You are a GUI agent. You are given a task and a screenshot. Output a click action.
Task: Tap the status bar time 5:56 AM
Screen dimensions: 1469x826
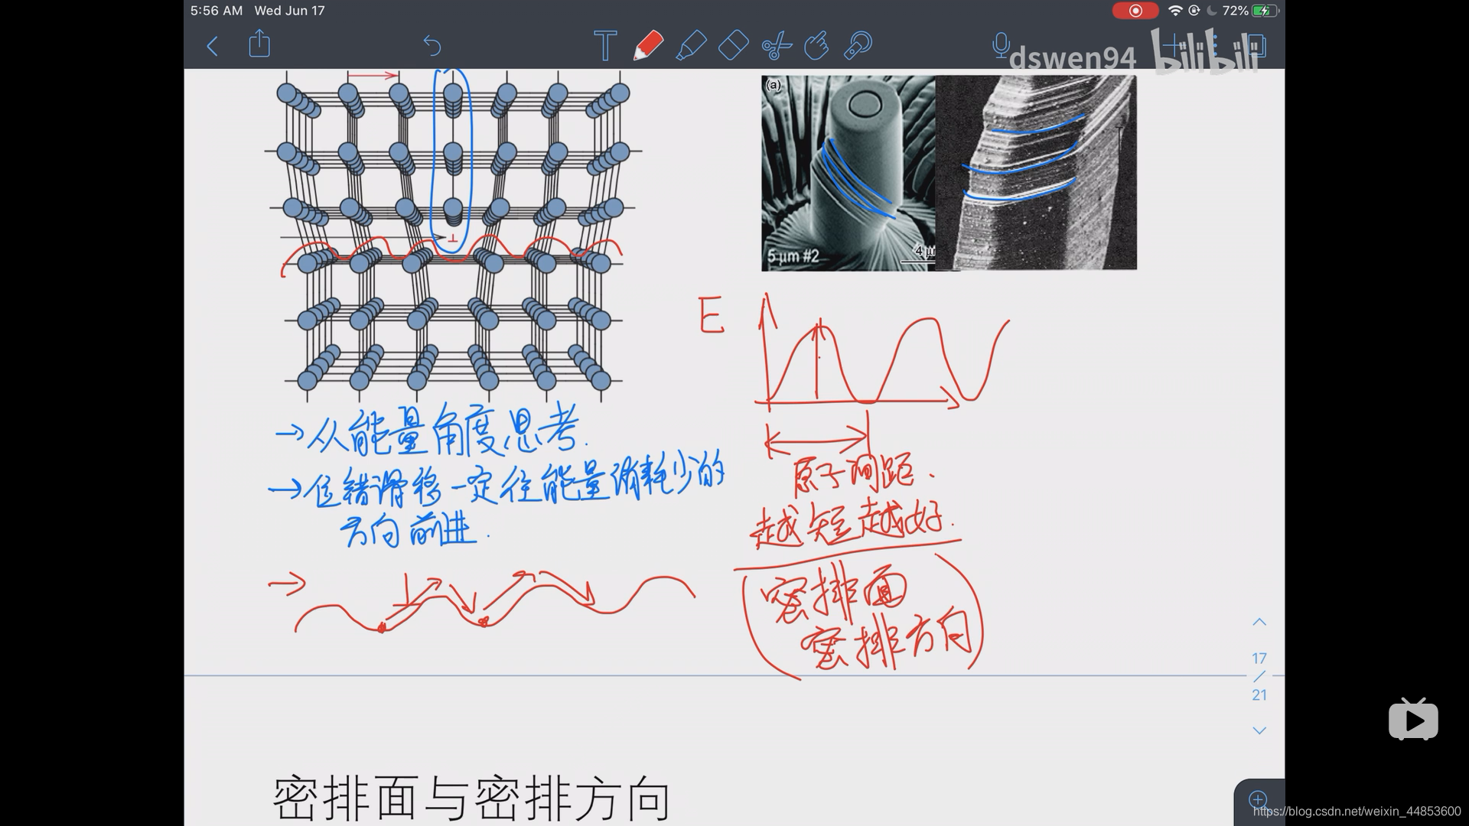pyautogui.click(x=217, y=11)
